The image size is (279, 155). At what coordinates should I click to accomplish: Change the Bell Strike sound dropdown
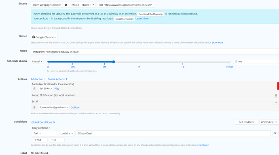(46, 88)
